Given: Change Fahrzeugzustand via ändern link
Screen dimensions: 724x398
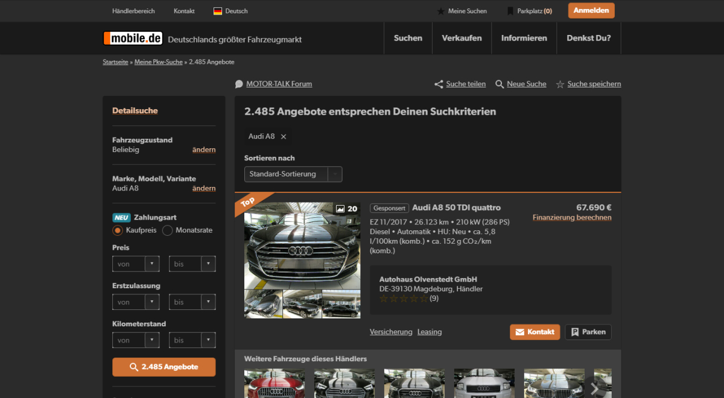Looking at the screenshot, I should [204, 150].
